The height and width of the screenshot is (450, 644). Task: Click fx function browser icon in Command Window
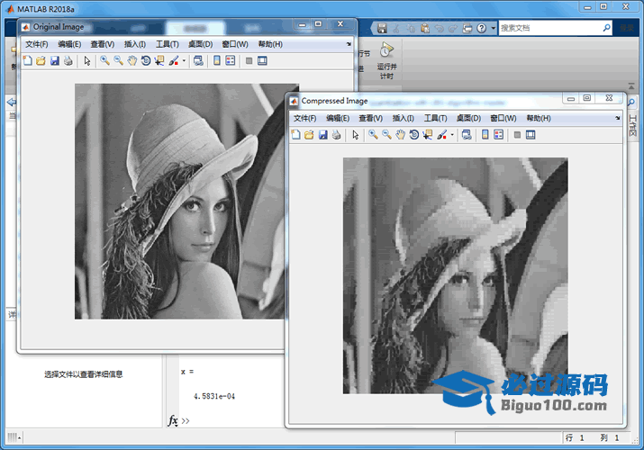173,420
